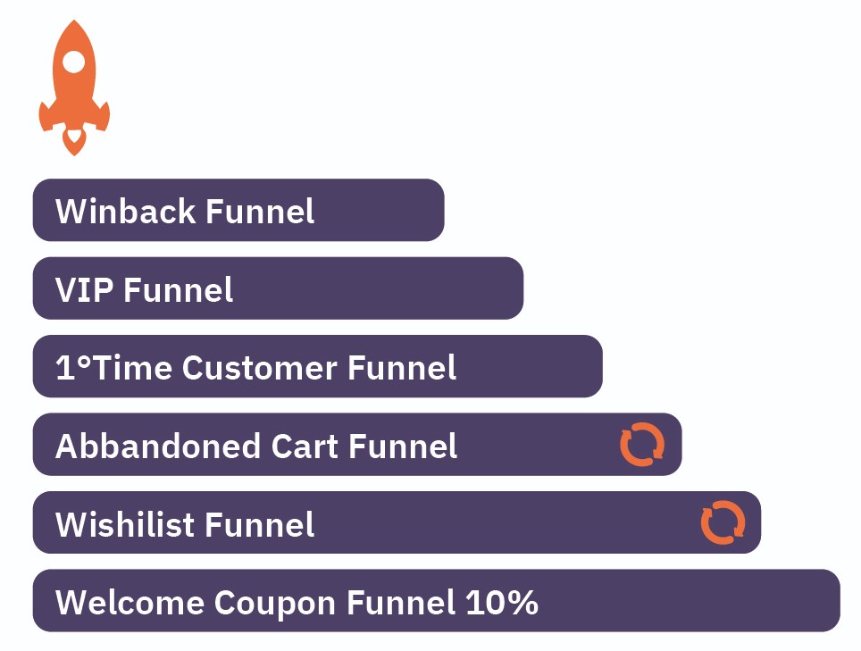The height and width of the screenshot is (651, 861).
Task: Select the Abbandoned Cart Funnel text label
Action: 255,445
